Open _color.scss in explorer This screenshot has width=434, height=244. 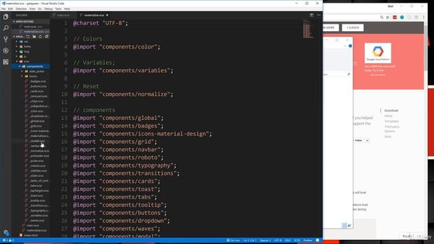click(x=37, y=111)
